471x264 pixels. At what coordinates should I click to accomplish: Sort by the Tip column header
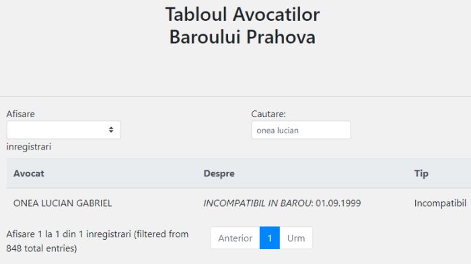click(421, 174)
